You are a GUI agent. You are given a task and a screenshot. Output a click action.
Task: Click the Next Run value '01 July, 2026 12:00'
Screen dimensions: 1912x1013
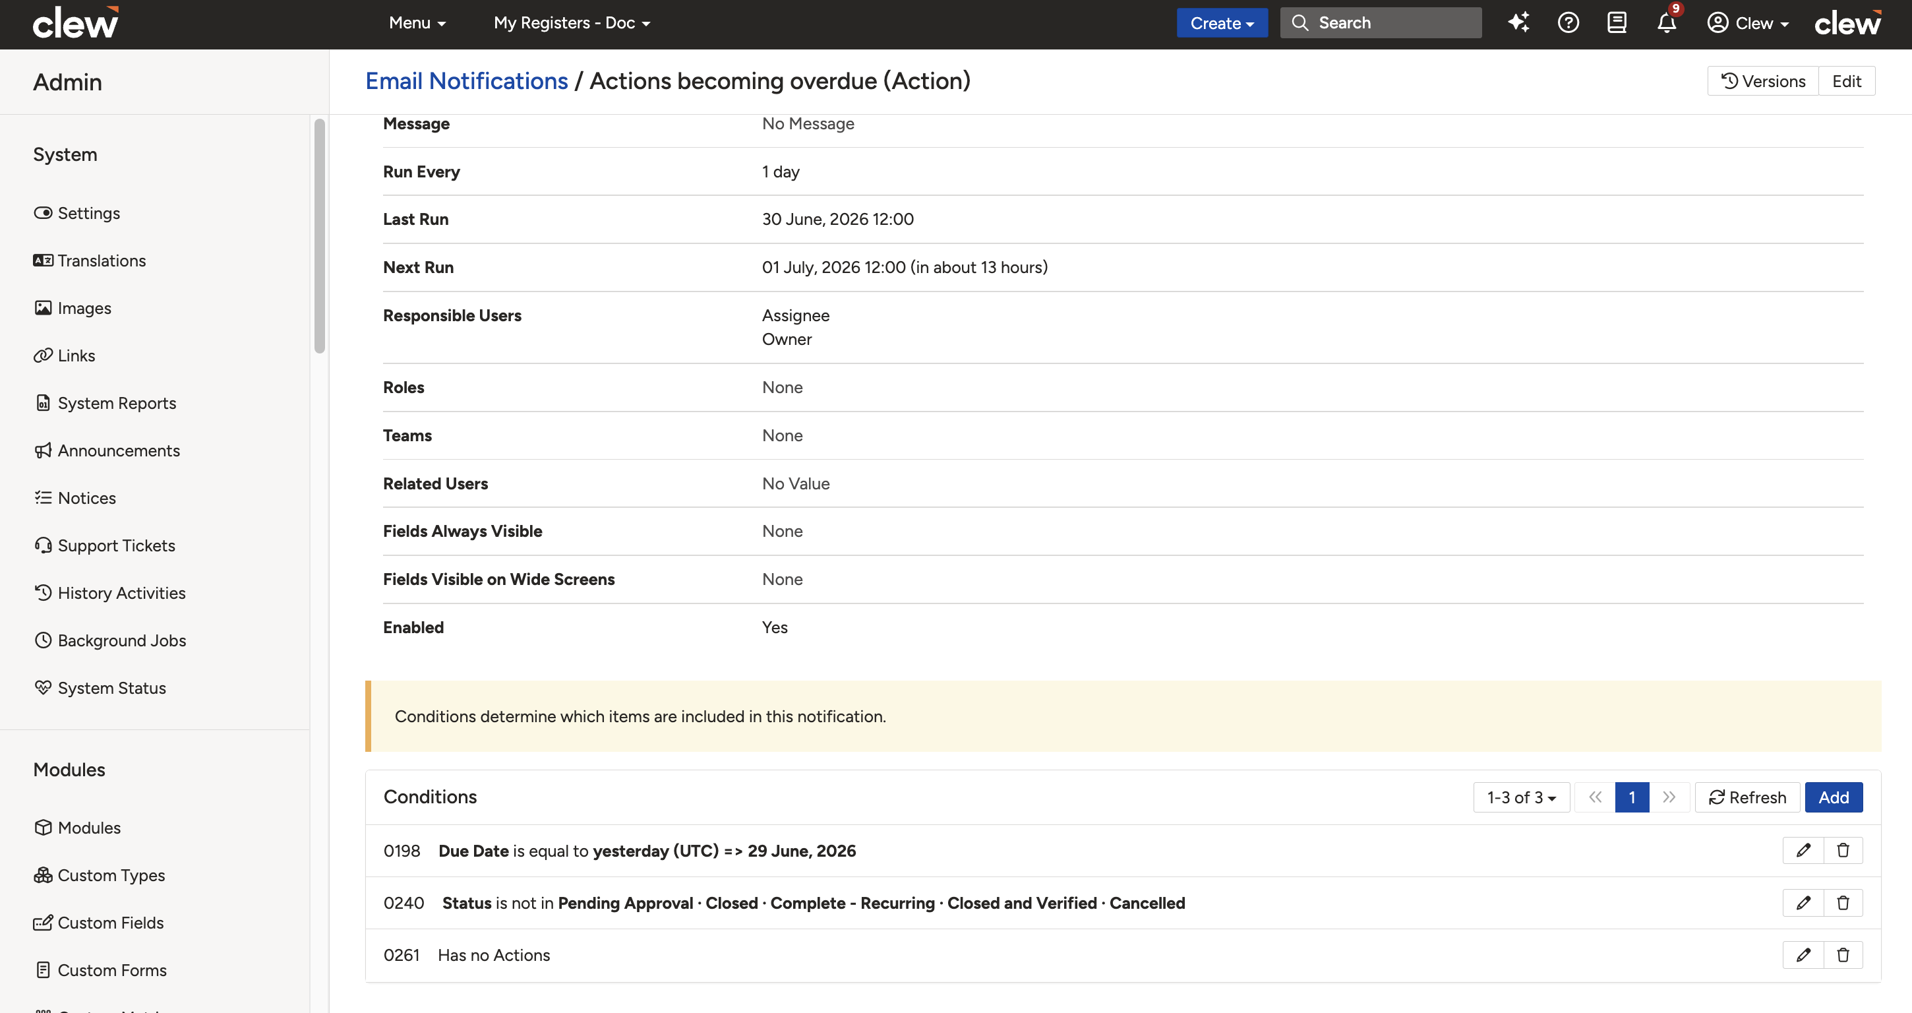pos(833,267)
